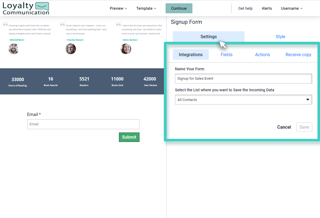Click Charles Edward's avatar photo
The width and height of the screenshot is (320, 218).
coord(71,49)
